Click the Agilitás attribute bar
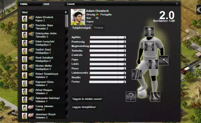Image resolution: width=201 pixels, height=123 pixels. (108, 37)
